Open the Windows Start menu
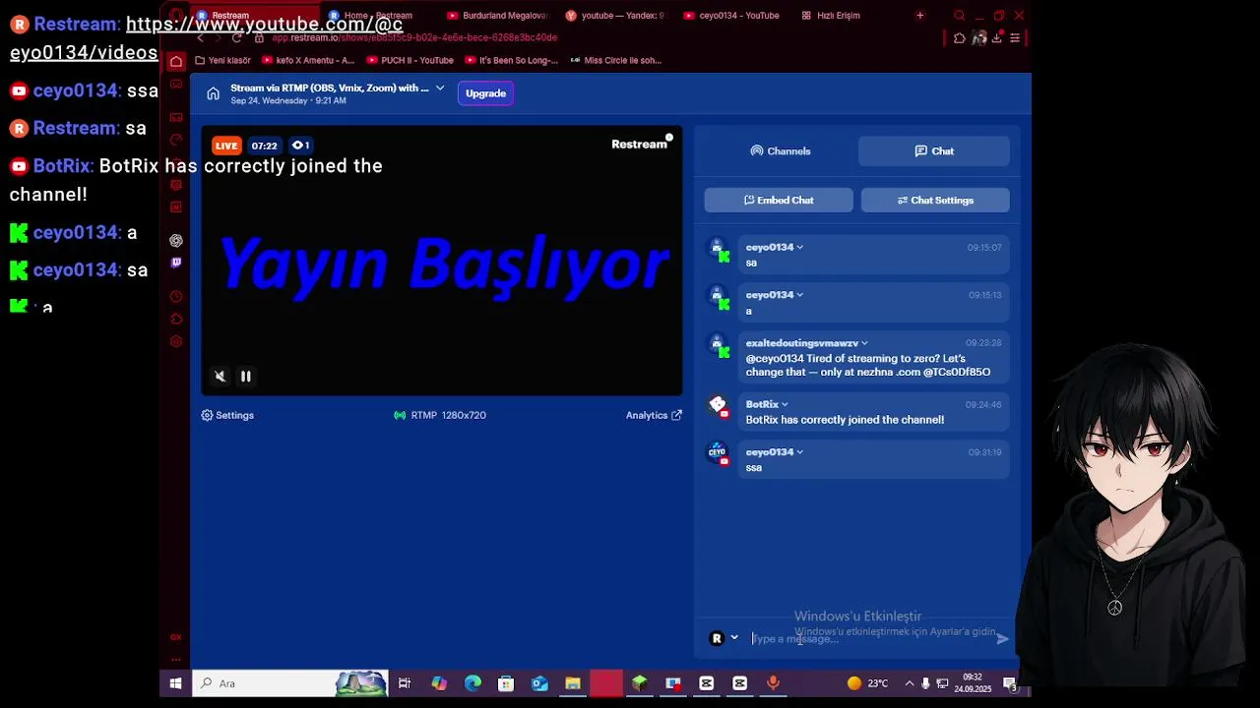The image size is (1260, 708). click(175, 683)
